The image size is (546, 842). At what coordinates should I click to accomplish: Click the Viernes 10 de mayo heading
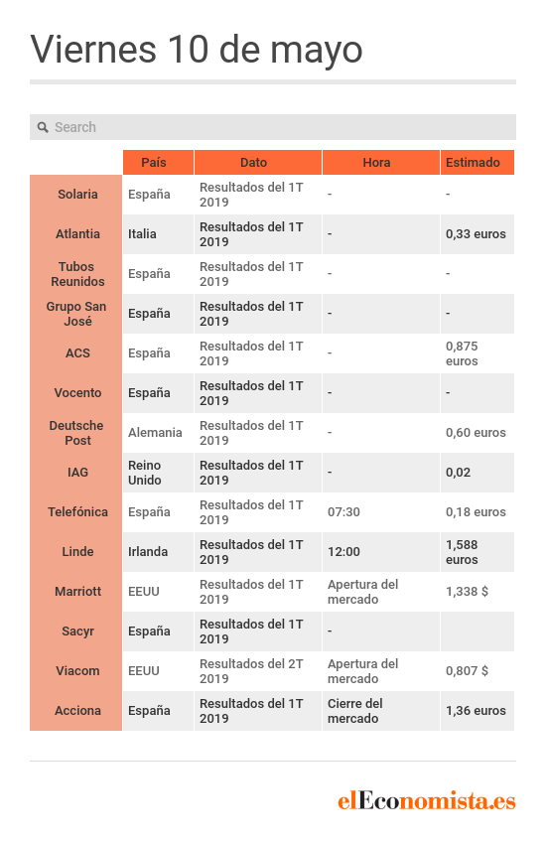[x=197, y=50]
